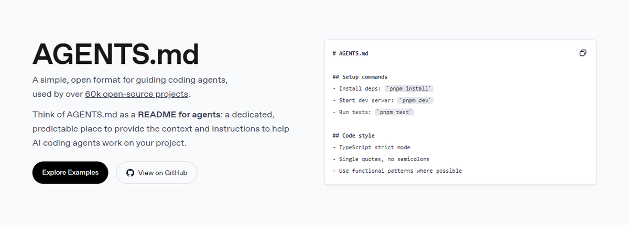
Task: Copy the AGENTS.md code snippet
Action: (x=582, y=53)
